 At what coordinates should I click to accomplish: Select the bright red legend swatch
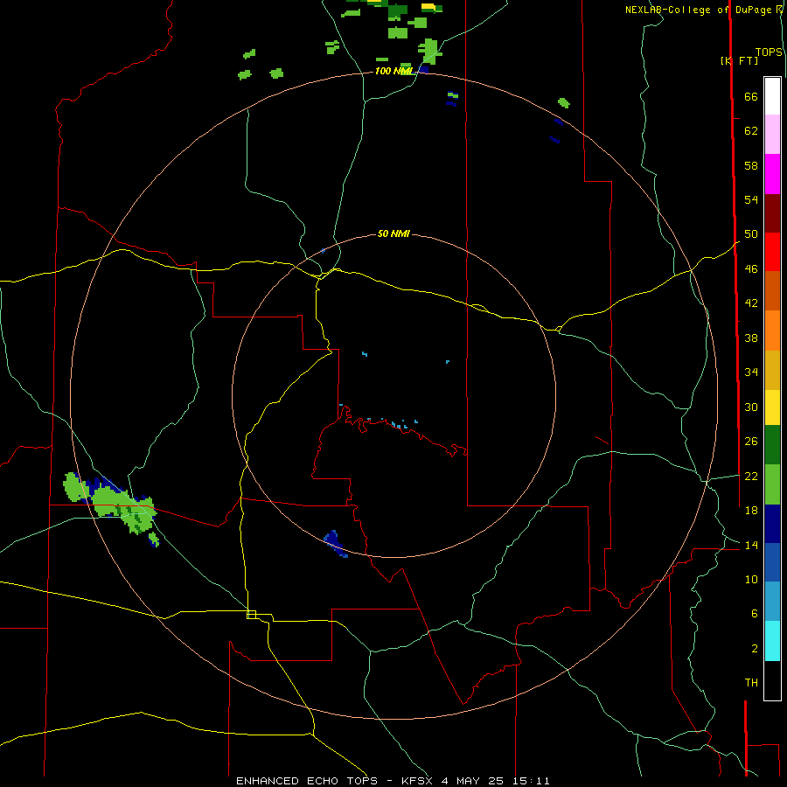[x=772, y=252]
